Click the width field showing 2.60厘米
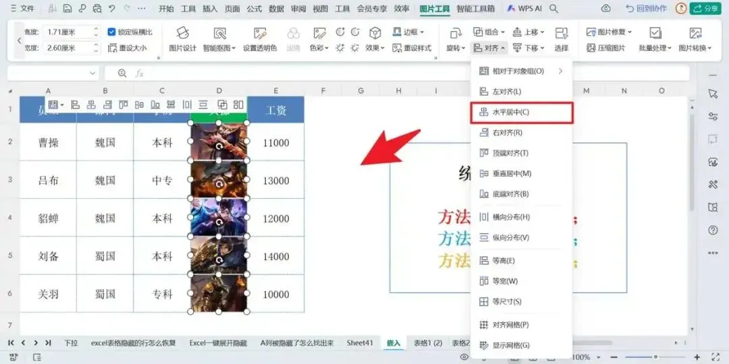This screenshot has width=729, height=364. 67,48
